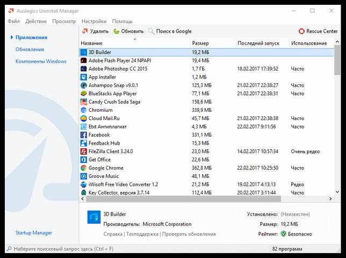Click the horizontal scrollbar right arrow

(330, 199)
